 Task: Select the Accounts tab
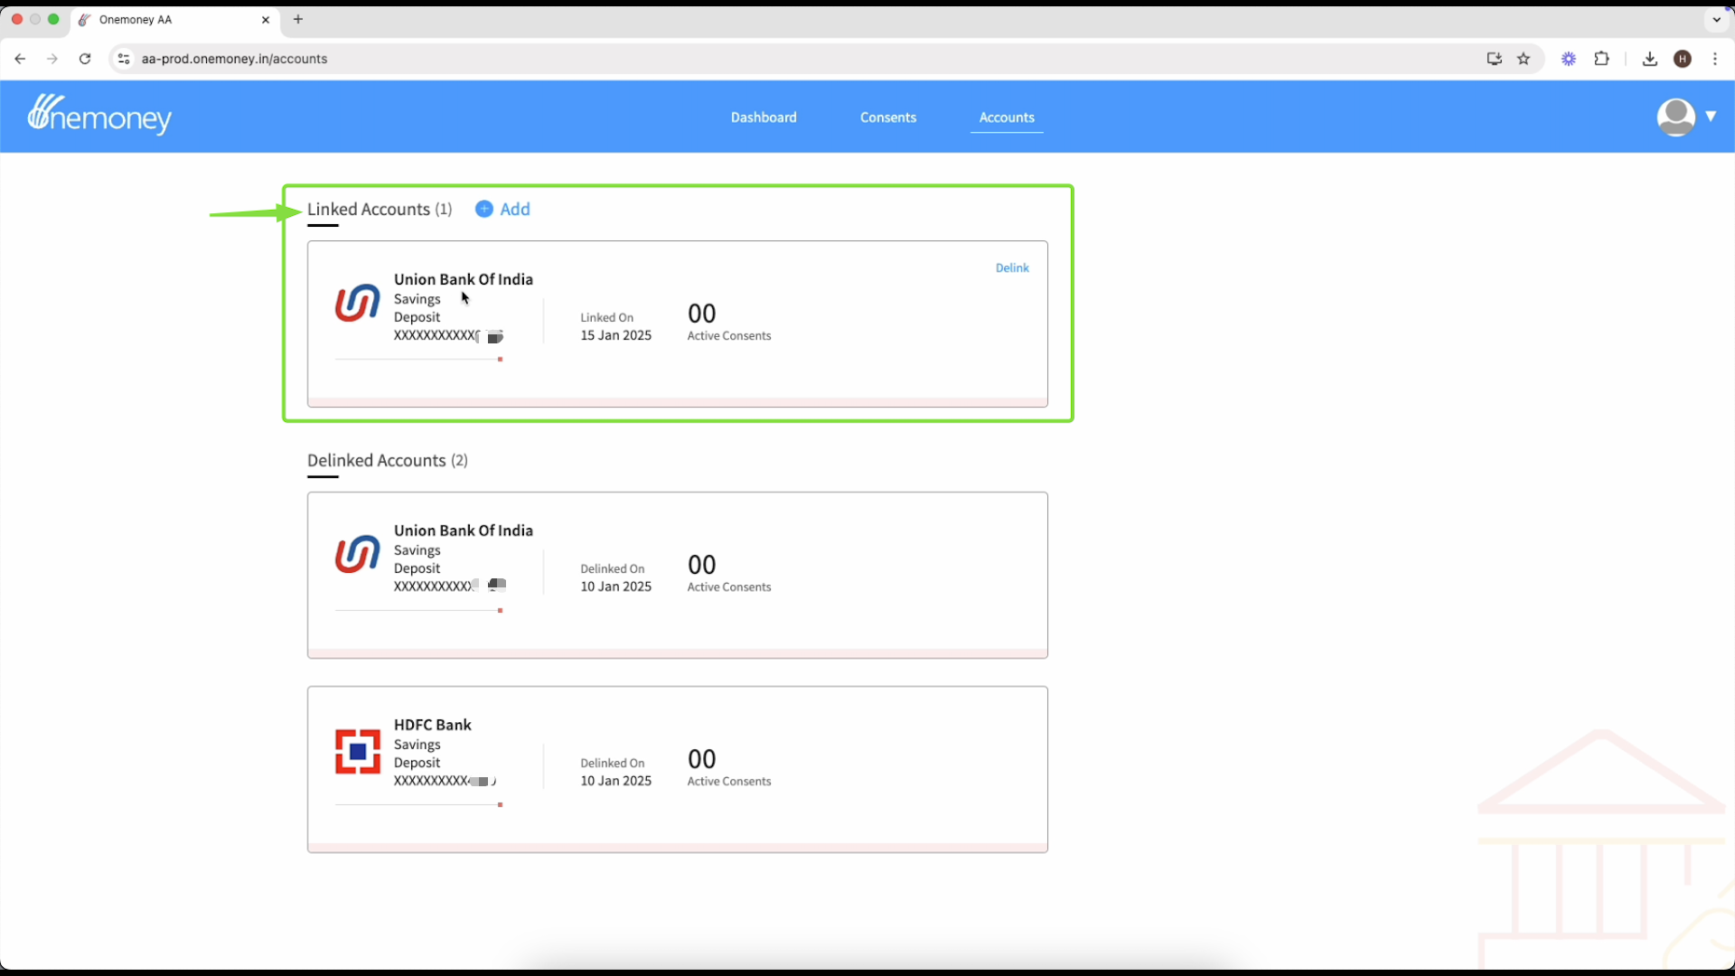(x=1007, y=117)
